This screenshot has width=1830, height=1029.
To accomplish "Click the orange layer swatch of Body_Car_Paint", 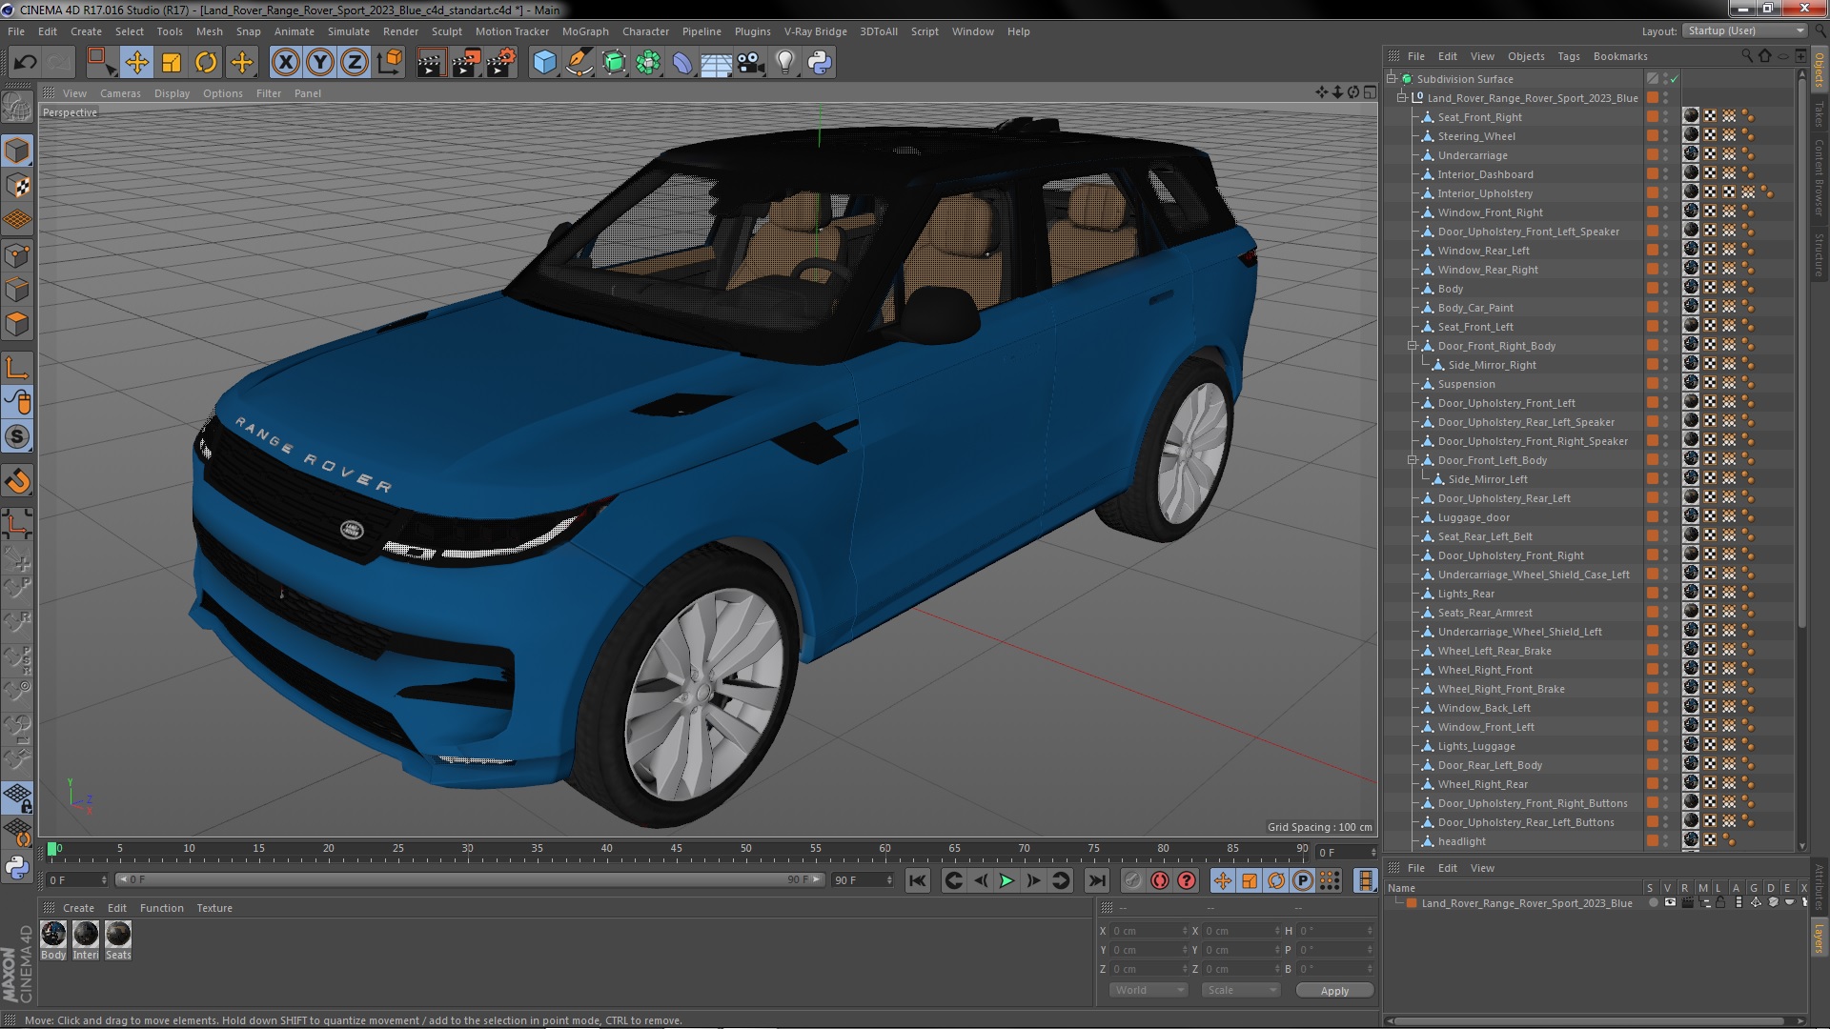I will tap(1653, 308).
